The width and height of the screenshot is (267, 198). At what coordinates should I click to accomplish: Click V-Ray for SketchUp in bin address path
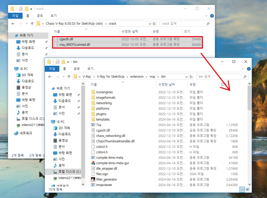point(111,77)
